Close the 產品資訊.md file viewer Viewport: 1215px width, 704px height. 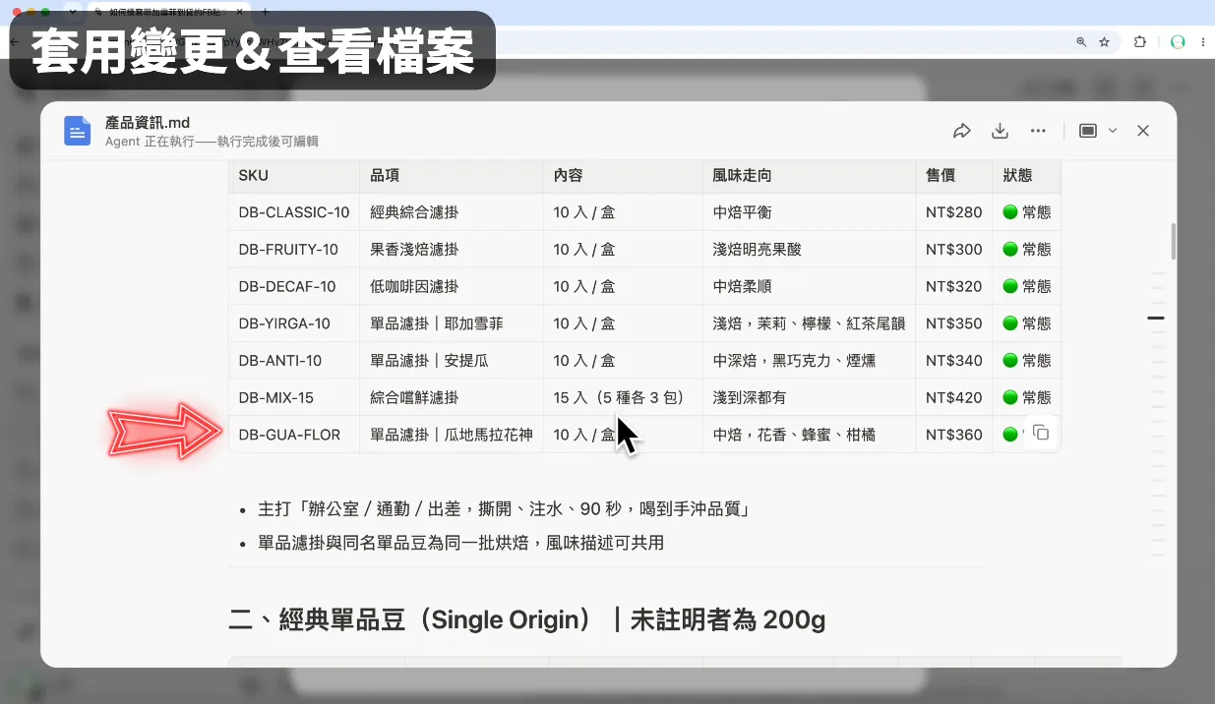[x=1143, y=131]
